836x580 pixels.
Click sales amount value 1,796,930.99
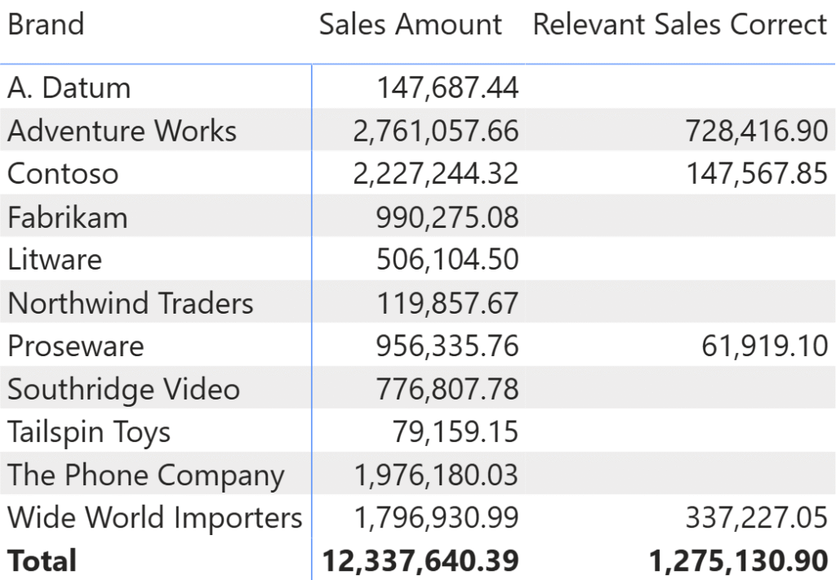(x=436, y=518)
